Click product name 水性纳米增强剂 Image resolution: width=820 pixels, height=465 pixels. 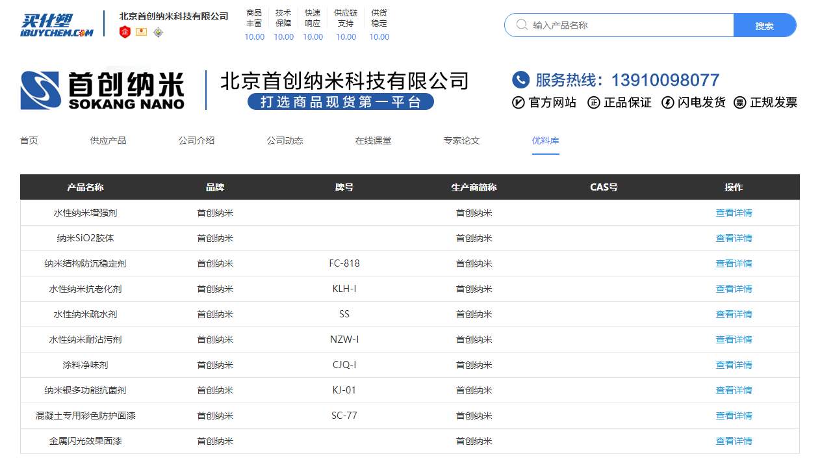[85, 213]
